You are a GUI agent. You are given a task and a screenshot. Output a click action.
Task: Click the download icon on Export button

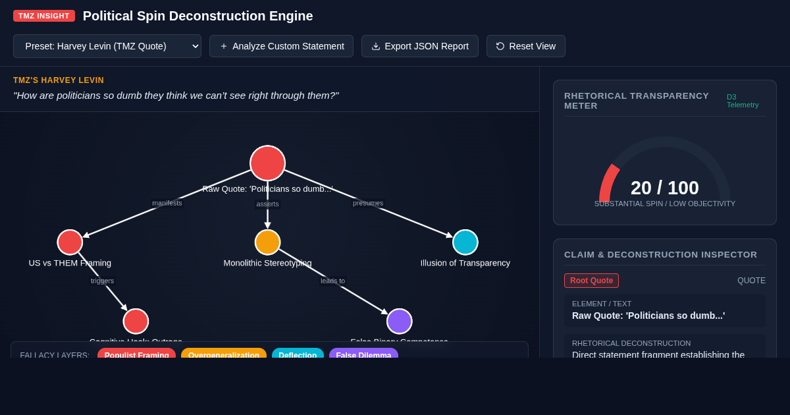376,46
